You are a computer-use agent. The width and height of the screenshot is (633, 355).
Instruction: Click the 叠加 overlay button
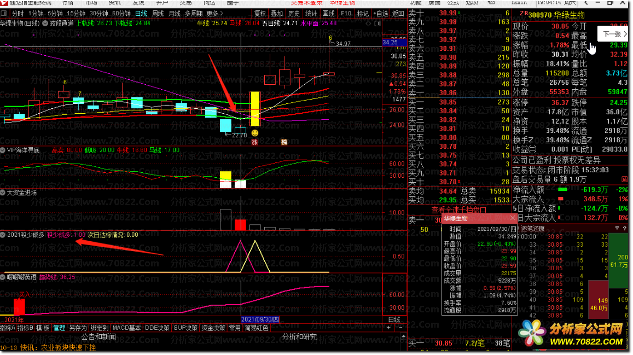(x=277, y=13)
